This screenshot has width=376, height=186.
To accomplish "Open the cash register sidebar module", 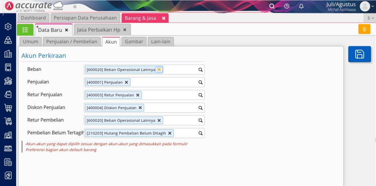I will [x=8, y=40].
